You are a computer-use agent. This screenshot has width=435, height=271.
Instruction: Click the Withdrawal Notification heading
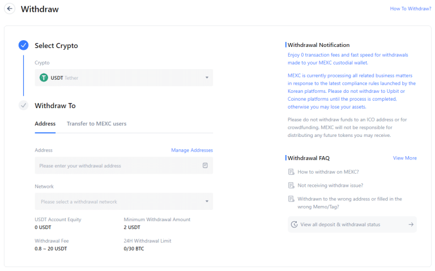click(x=318, y=45)
